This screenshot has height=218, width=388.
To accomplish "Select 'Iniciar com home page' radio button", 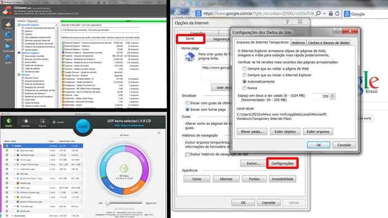I will click(x=188, y=109).
